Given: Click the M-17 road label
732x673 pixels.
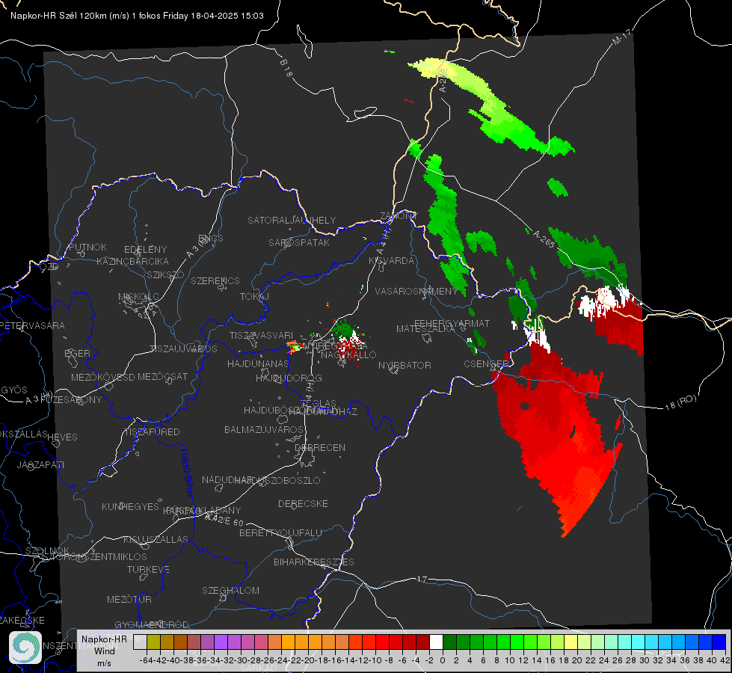Looking at the screenshot, I should [x=622, y=37].
